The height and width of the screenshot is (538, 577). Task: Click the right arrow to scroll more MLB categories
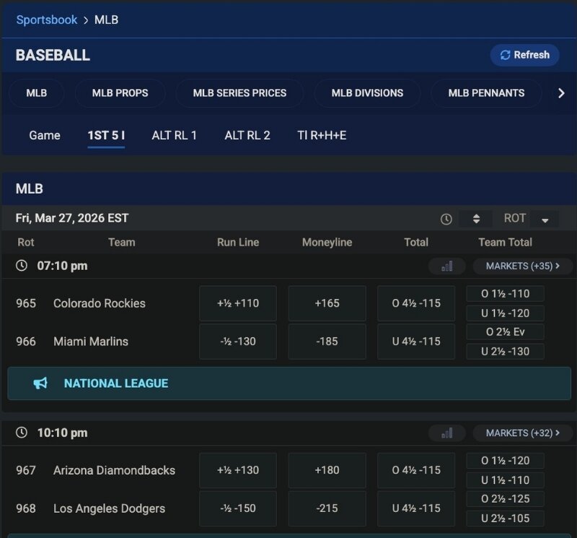coord(561,92)
